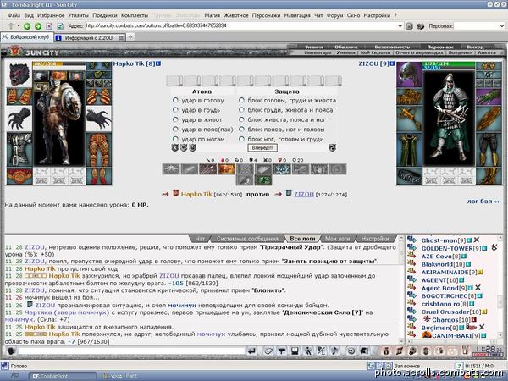508x381 pixels.
Task: Select attack option удар в живот
Action: click(x=175, y=119)
